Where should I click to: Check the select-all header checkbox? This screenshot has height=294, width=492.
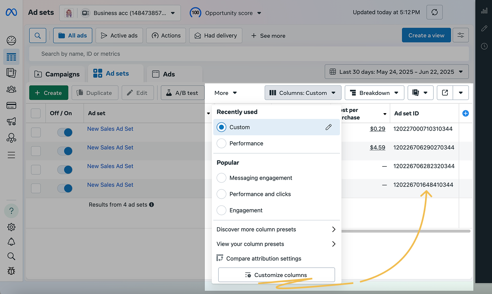pyautogui.click(x=36, y=113)
